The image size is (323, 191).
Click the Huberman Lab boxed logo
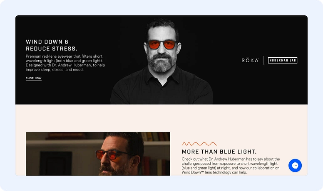pyautogui.click(x=283, y=60)
